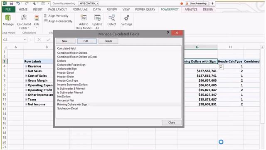Click the filter magnifier icon in cell H4
This screenshot has height=150, width=266.
click(x=221, y=67)
